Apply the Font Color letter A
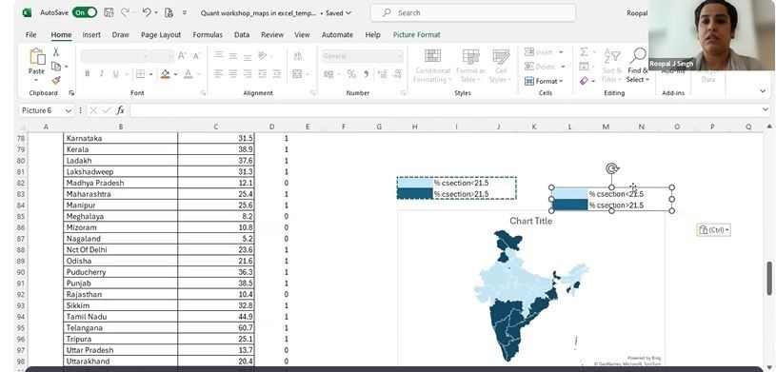Image resolution: width=776 pixels, height=372 pixels. [189, 73]
